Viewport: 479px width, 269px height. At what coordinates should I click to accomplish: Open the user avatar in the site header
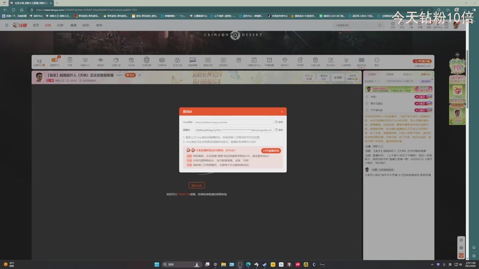pos(456,25)
